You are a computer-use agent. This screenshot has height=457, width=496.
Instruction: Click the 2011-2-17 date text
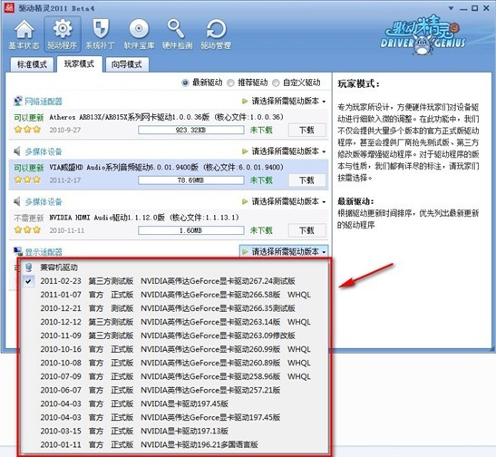[x=65, y=180]
